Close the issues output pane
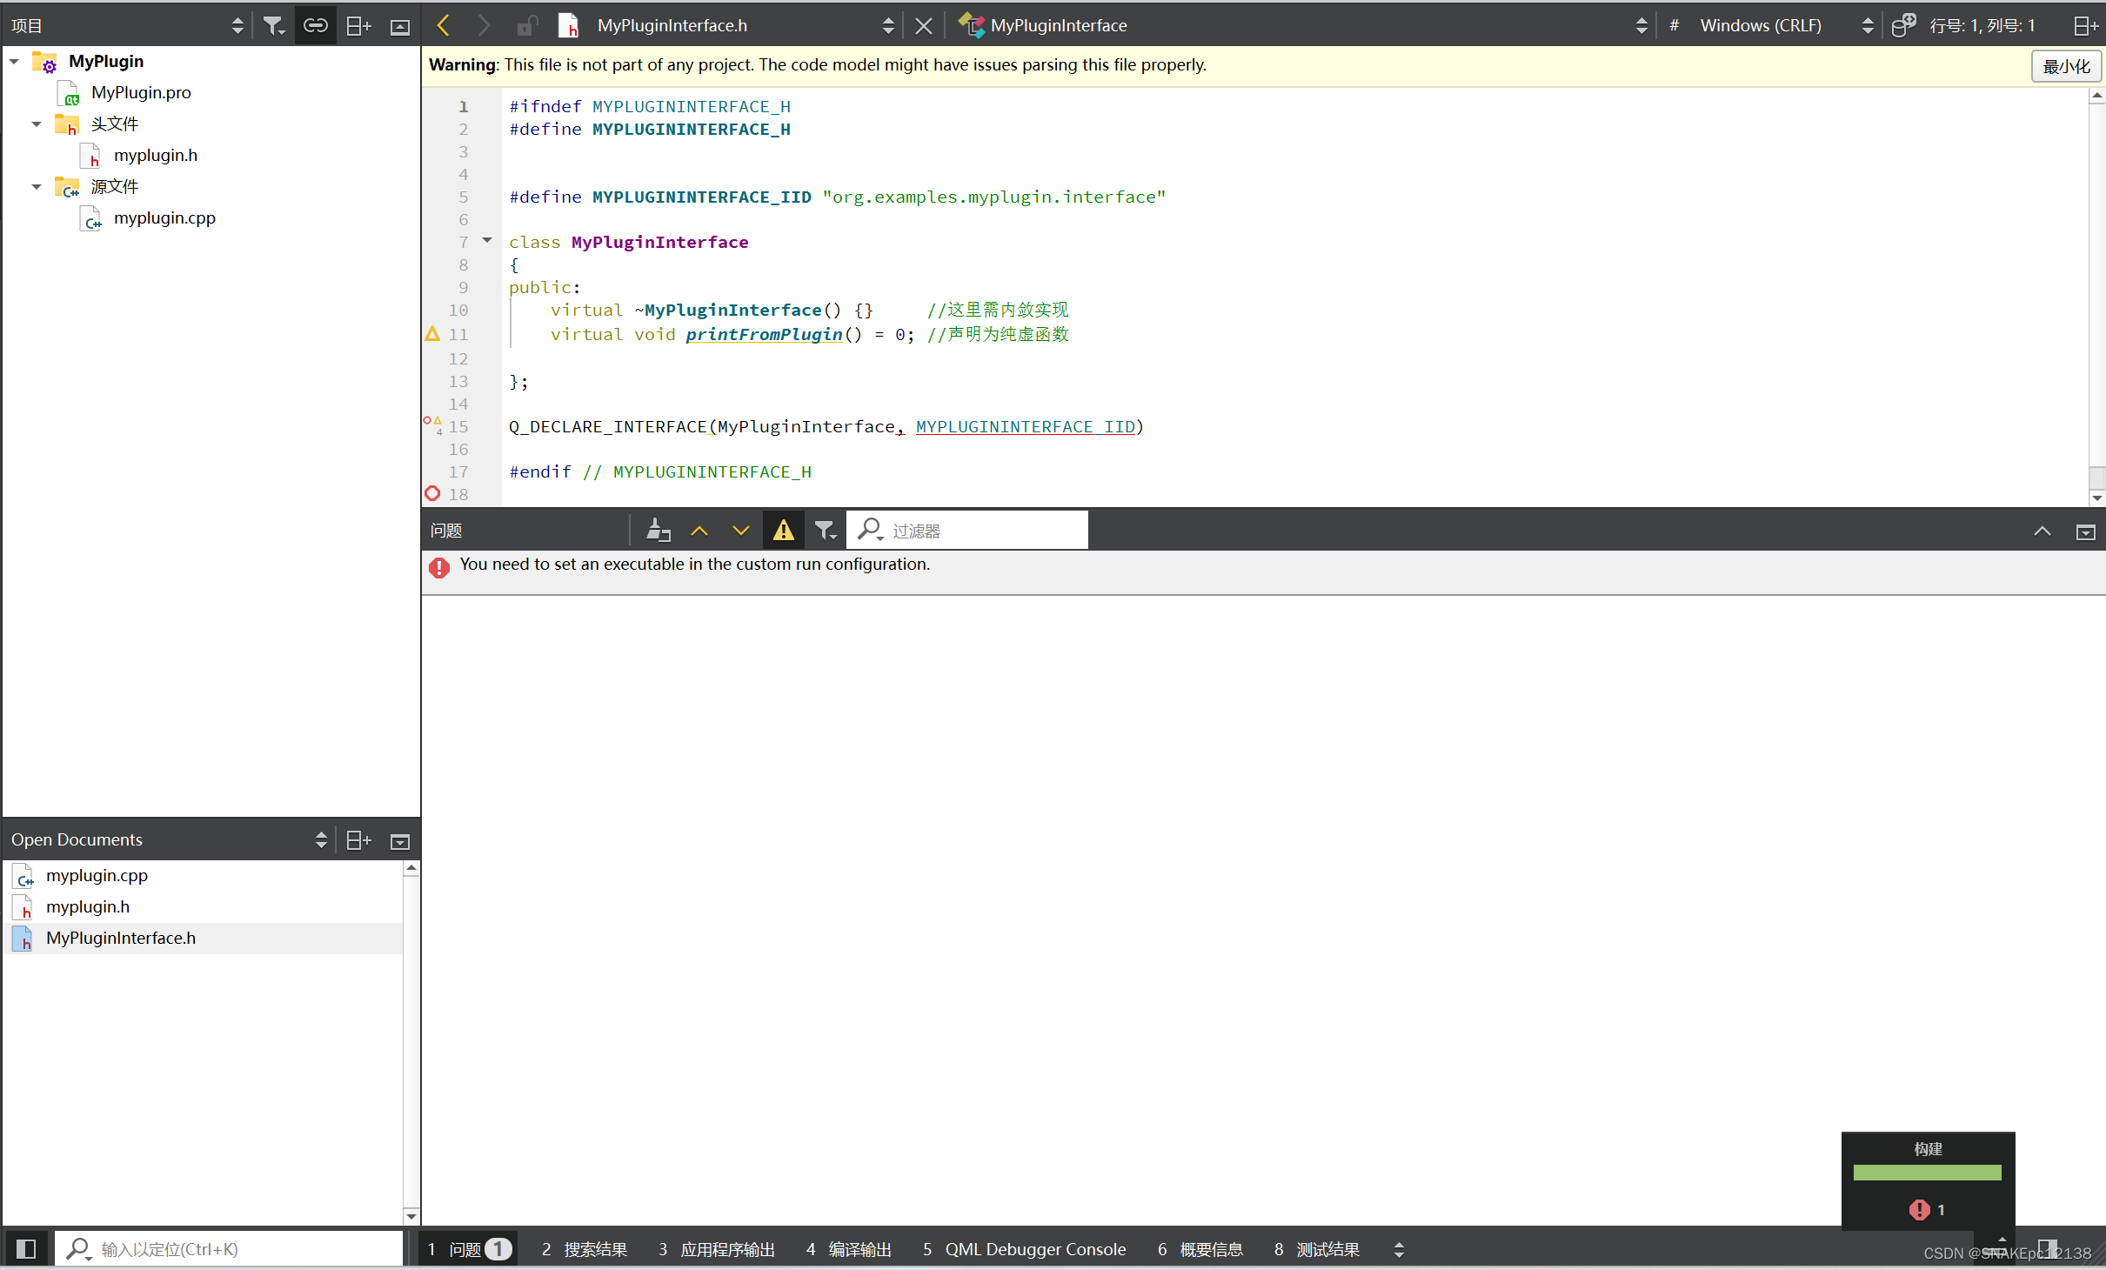 pyautogui.click(x=2086, y=531)
